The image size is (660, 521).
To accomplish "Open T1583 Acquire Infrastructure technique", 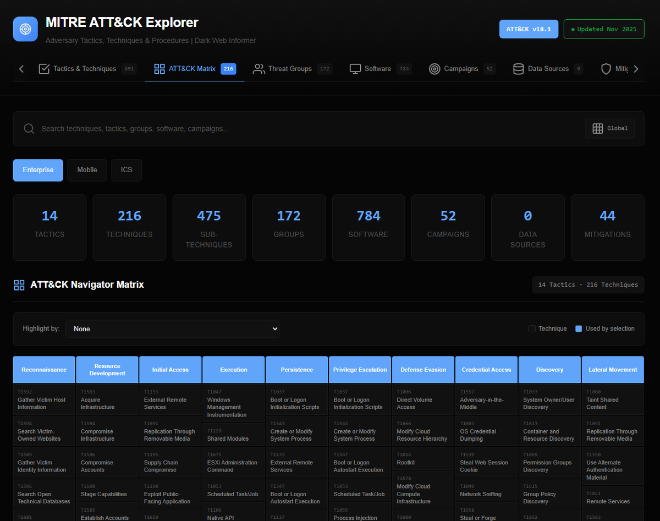I will pyautogui.click(x=107, y=399).
